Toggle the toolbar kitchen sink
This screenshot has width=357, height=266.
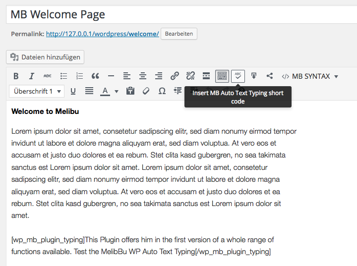click(x=222, y=76)
